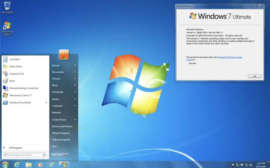Expand the Games submenu arrow

pos(75,99)
